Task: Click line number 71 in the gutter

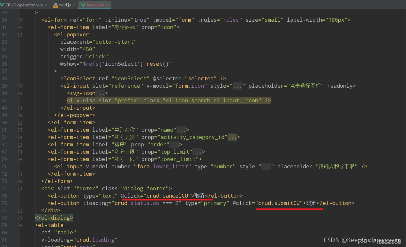Action: (x=4, y=166)
